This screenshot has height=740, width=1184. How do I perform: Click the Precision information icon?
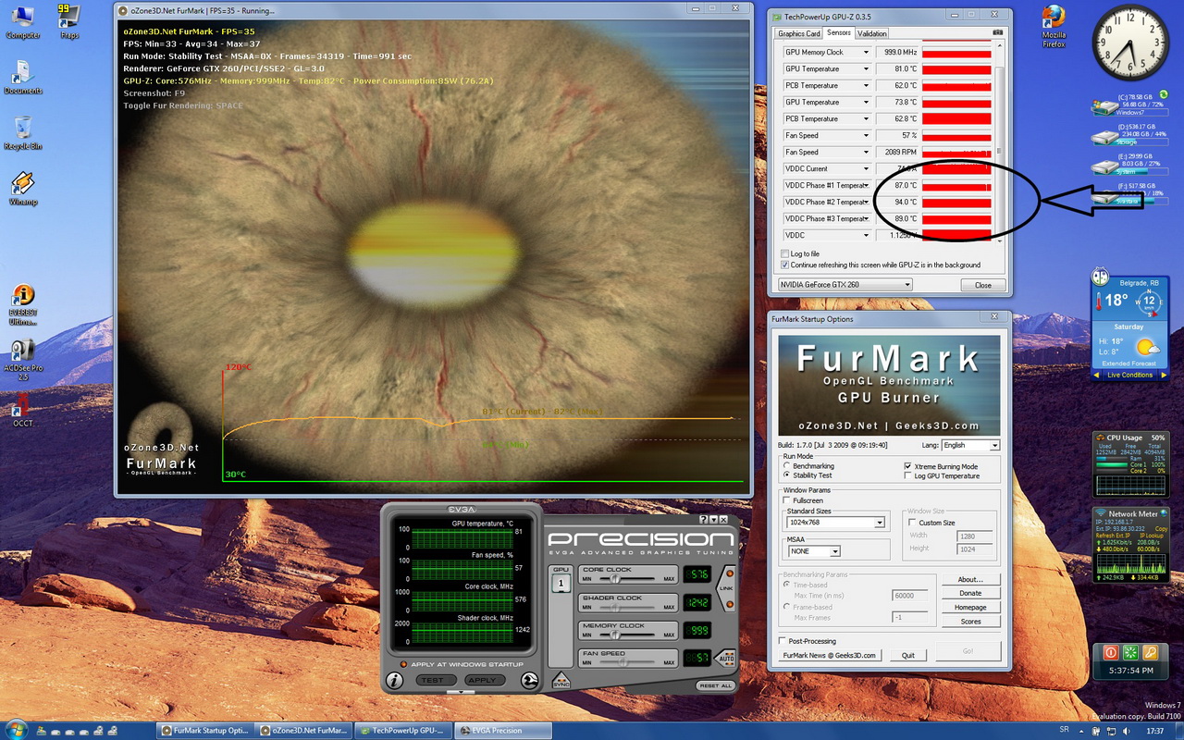(x=394, y=681)
